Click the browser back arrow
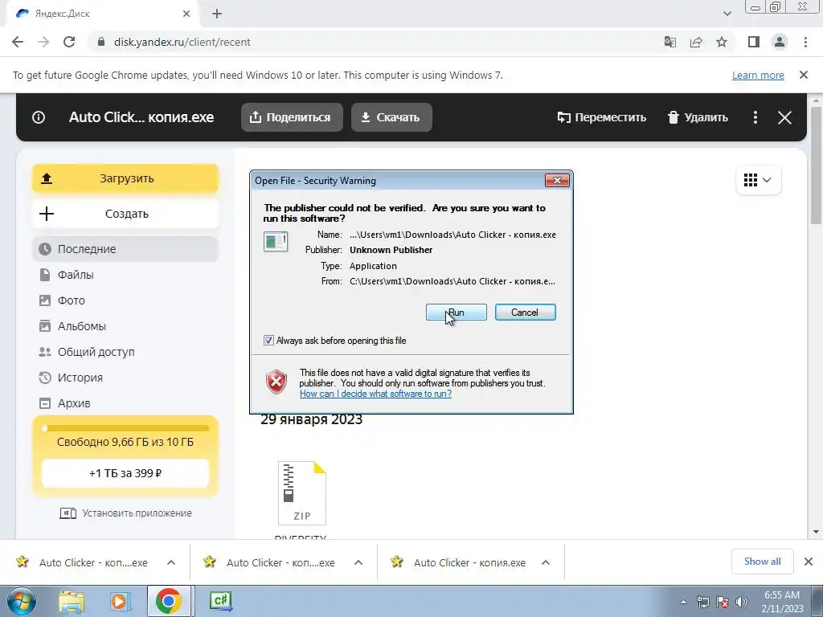The width and height of the screenshot is (823, 617). (18, 42)
